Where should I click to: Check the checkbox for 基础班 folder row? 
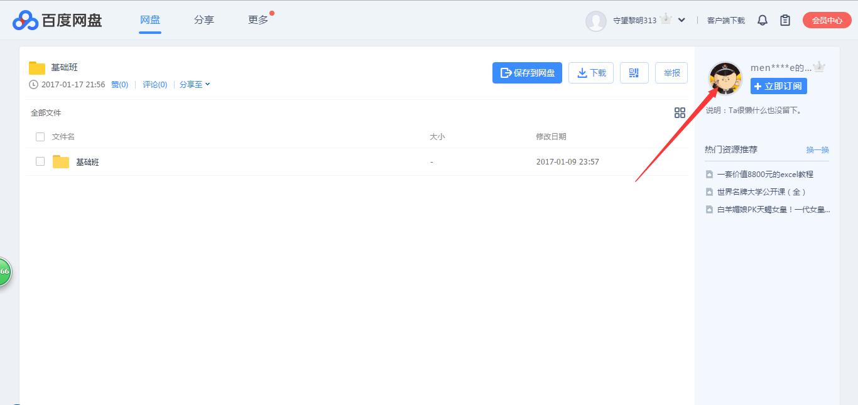pos(40,161)
